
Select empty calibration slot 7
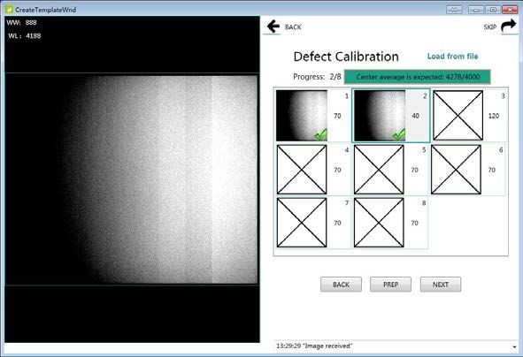coord(302,223)
